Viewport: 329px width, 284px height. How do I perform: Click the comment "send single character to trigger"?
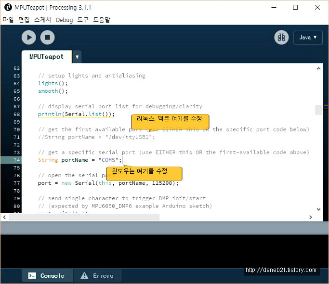pos(122,198)
